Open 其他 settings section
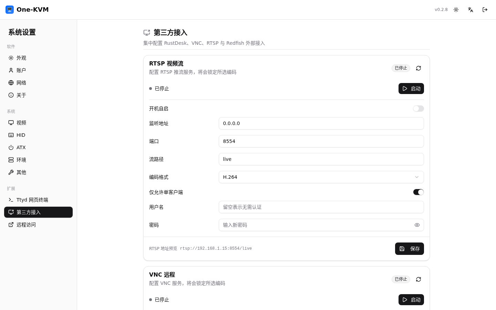Viewport: 496px width, 310px height. (x=38, y=172)
